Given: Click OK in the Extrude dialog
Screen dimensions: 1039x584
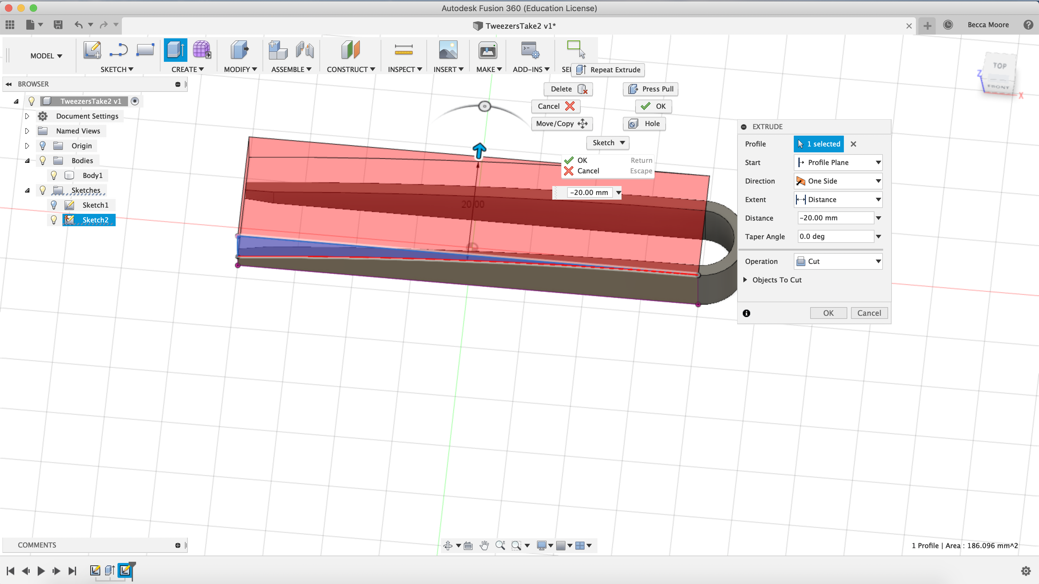Looking at the screenshot, I should (828, 313).
